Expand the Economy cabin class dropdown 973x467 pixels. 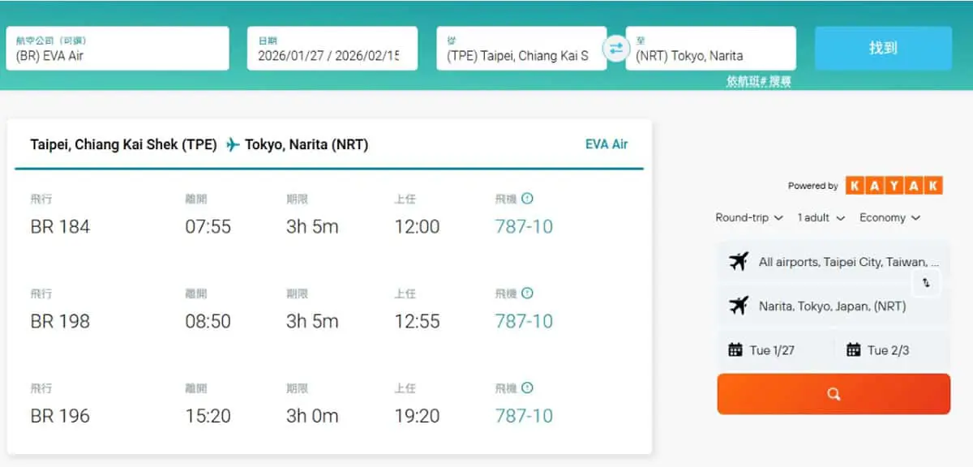[x=889, y=217]
